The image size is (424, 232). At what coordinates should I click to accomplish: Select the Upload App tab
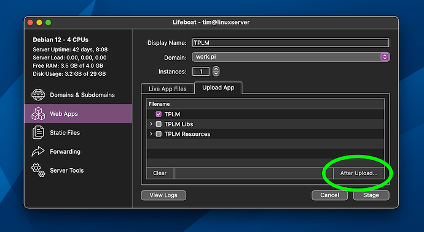(218, 88)
